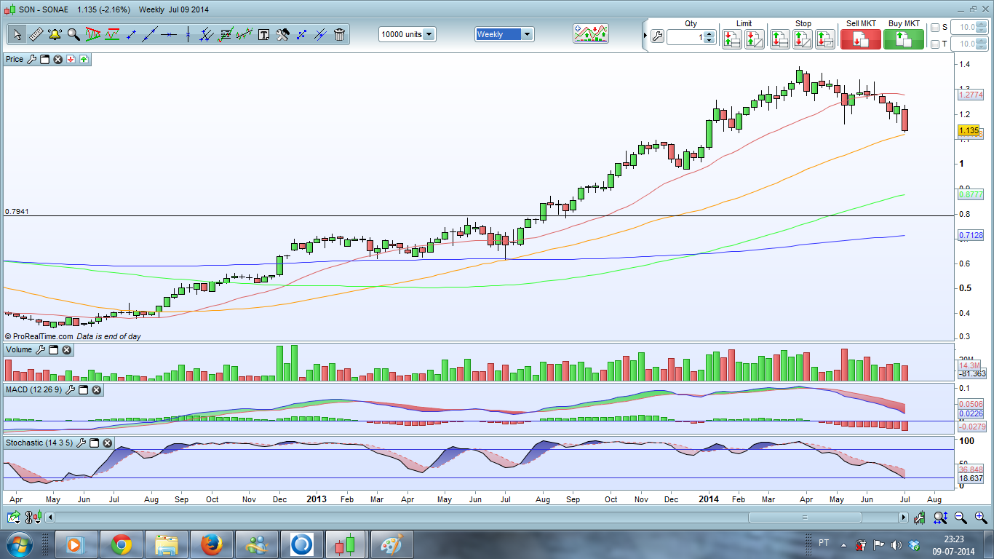This screenshot has width=994, height=559.
Task: Open Google Chrome from the taskbar
Action: 121,544
